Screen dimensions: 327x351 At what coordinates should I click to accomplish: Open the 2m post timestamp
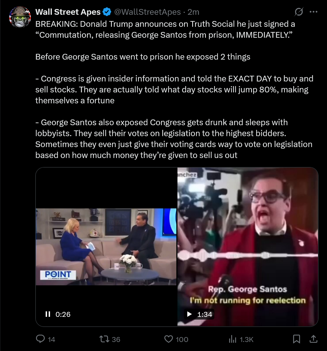point(193,12)
